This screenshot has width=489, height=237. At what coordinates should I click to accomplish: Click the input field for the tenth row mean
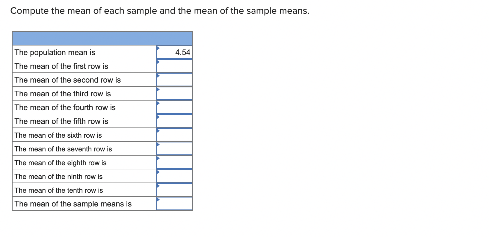(175, 190)
